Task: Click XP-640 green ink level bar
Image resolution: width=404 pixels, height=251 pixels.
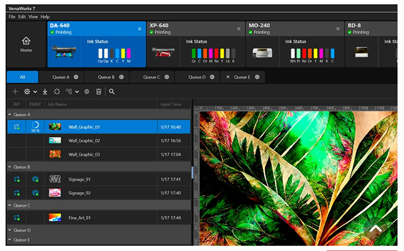Action: click(193, 53)
